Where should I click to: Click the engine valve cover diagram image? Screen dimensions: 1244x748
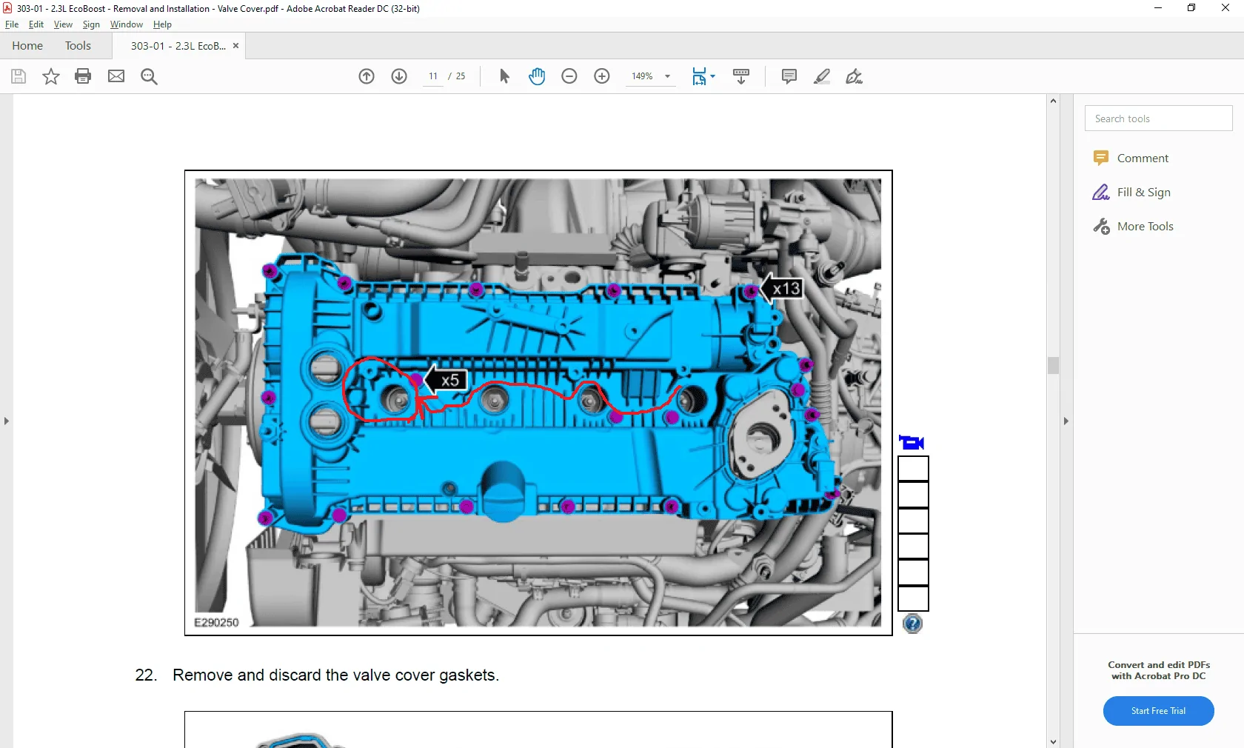538,403
